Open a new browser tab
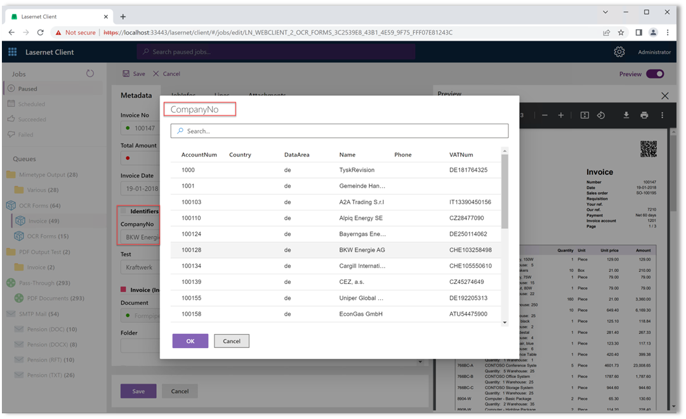 123,16
